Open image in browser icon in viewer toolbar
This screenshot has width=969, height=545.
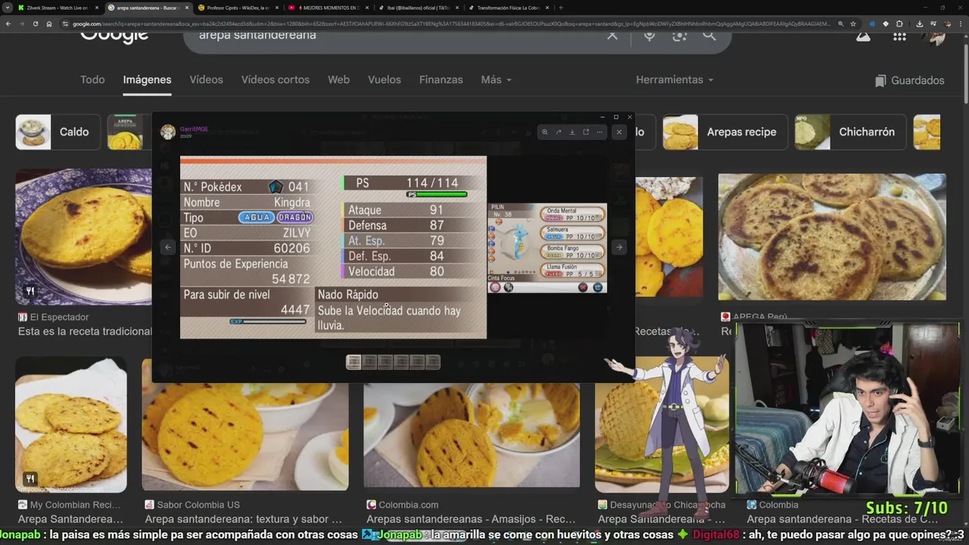[585, 132]
